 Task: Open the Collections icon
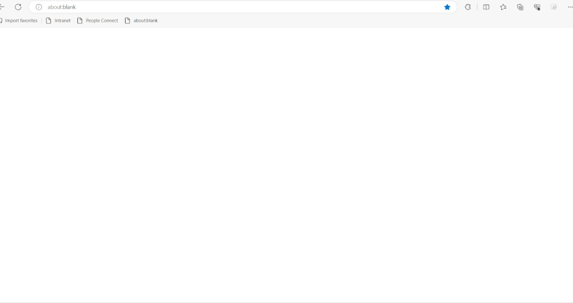(520, 7)
